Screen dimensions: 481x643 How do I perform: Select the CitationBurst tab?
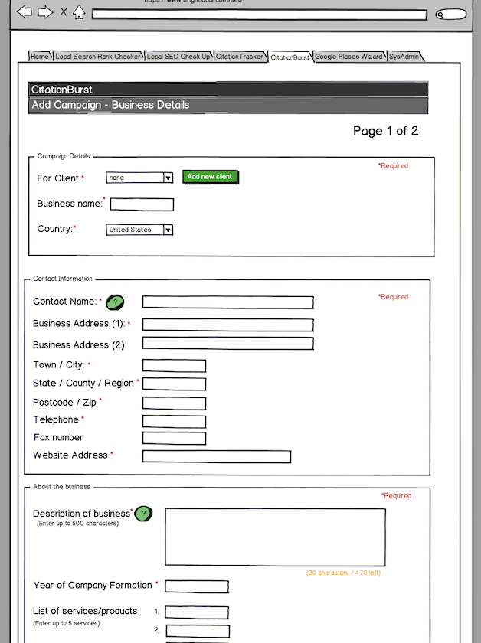(x=290, y=57)
